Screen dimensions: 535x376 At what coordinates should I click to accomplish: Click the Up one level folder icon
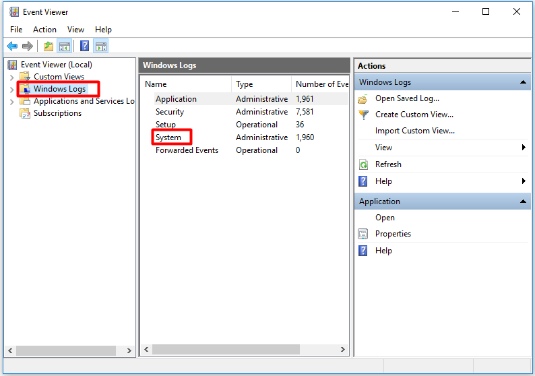click(49, 46)
